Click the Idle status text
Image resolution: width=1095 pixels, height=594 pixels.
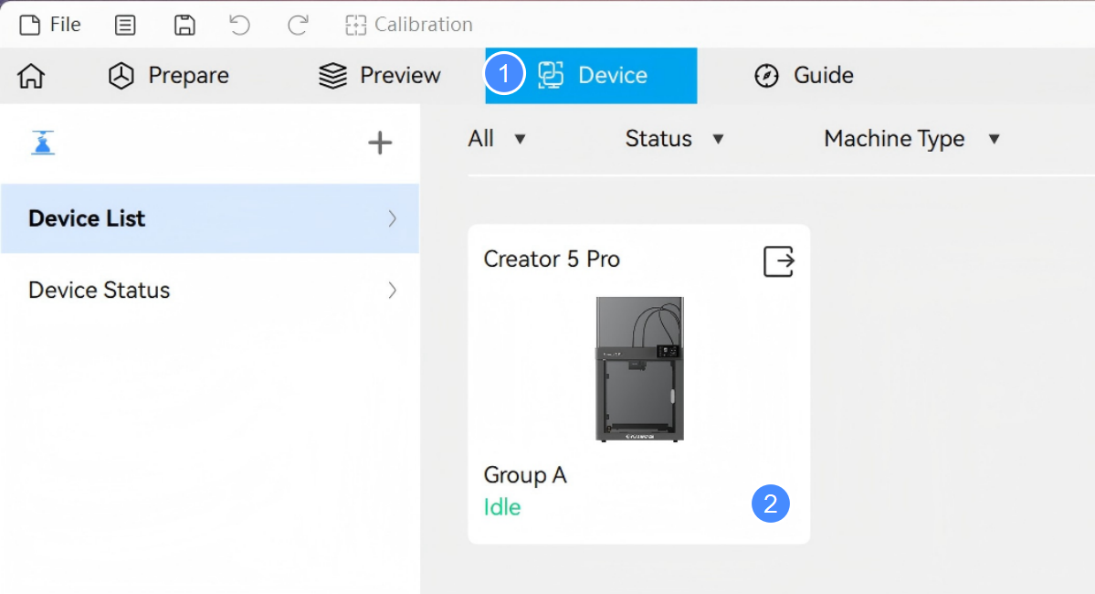[x=502, y=507]
